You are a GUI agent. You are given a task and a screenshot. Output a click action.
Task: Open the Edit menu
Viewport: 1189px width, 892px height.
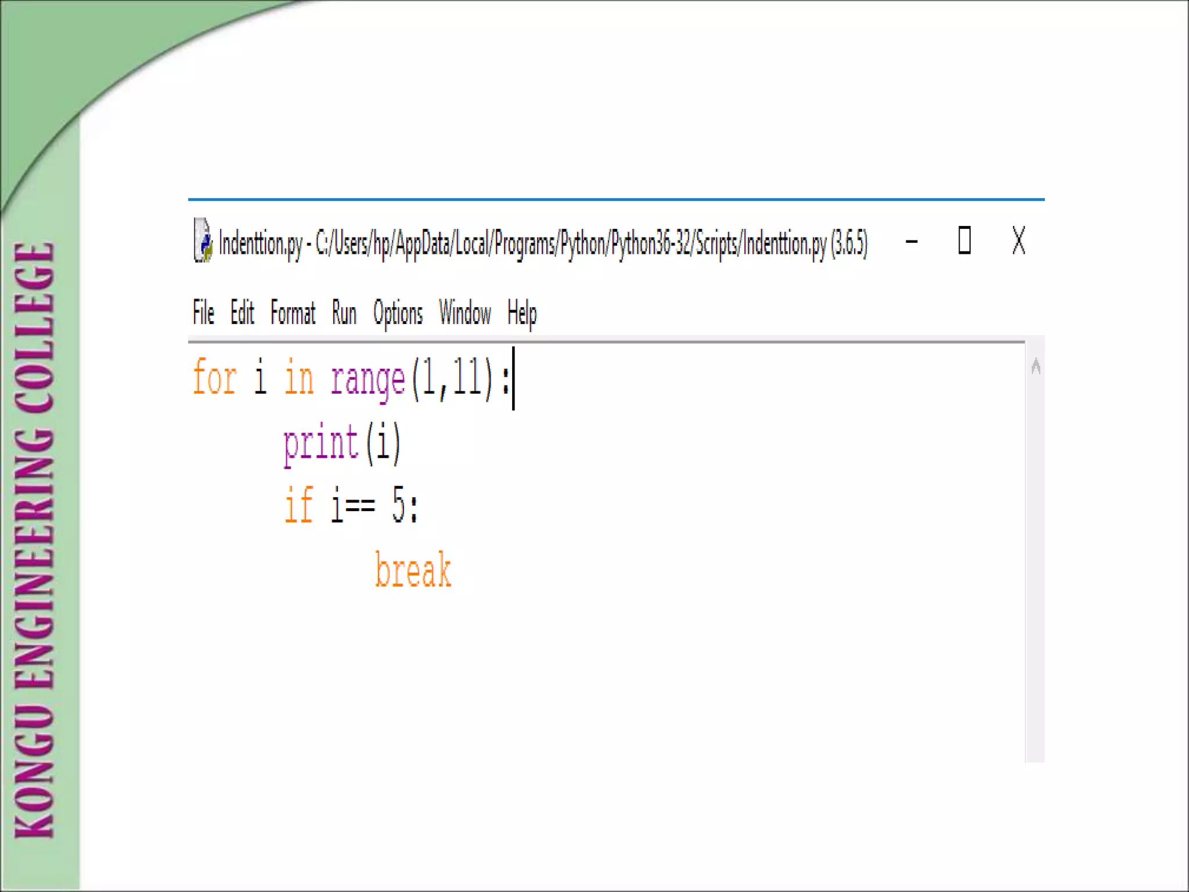tap(242, 313)
